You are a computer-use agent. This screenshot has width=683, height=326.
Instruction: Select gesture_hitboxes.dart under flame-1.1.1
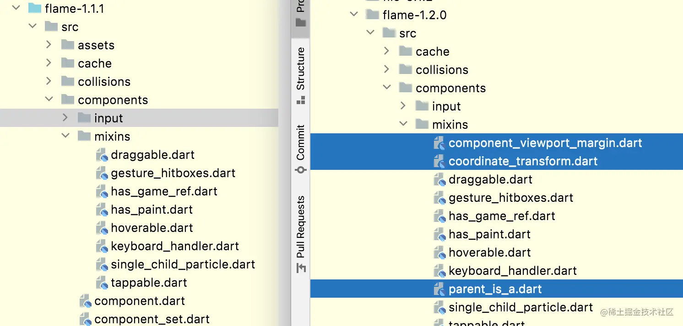point(173,173)
